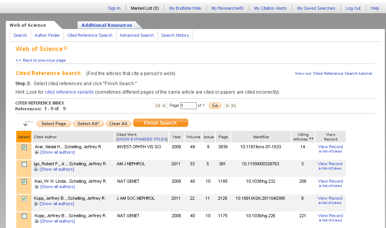
Task: Click citing articles count 208
Action: (x=303, y=181)
